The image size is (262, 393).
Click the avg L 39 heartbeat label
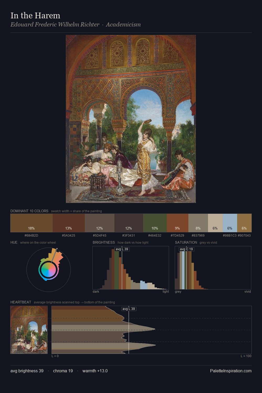point(129,309)
